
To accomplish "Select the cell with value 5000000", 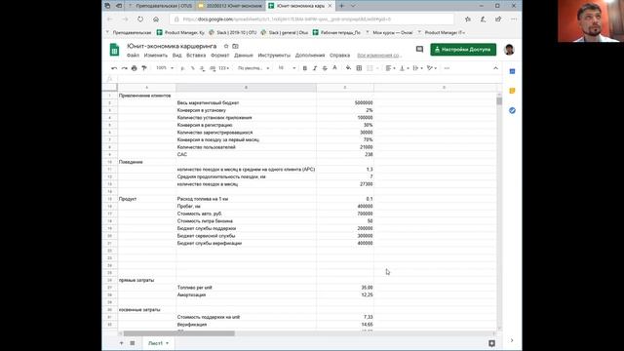I will [345, 102].
